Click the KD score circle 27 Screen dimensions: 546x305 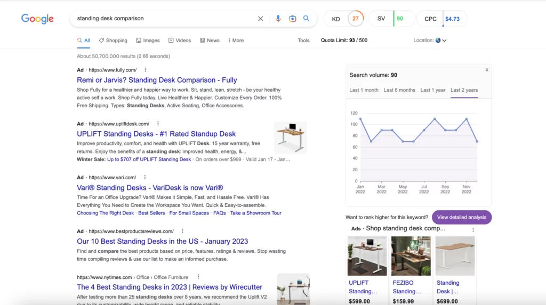[x=356, y=19]
